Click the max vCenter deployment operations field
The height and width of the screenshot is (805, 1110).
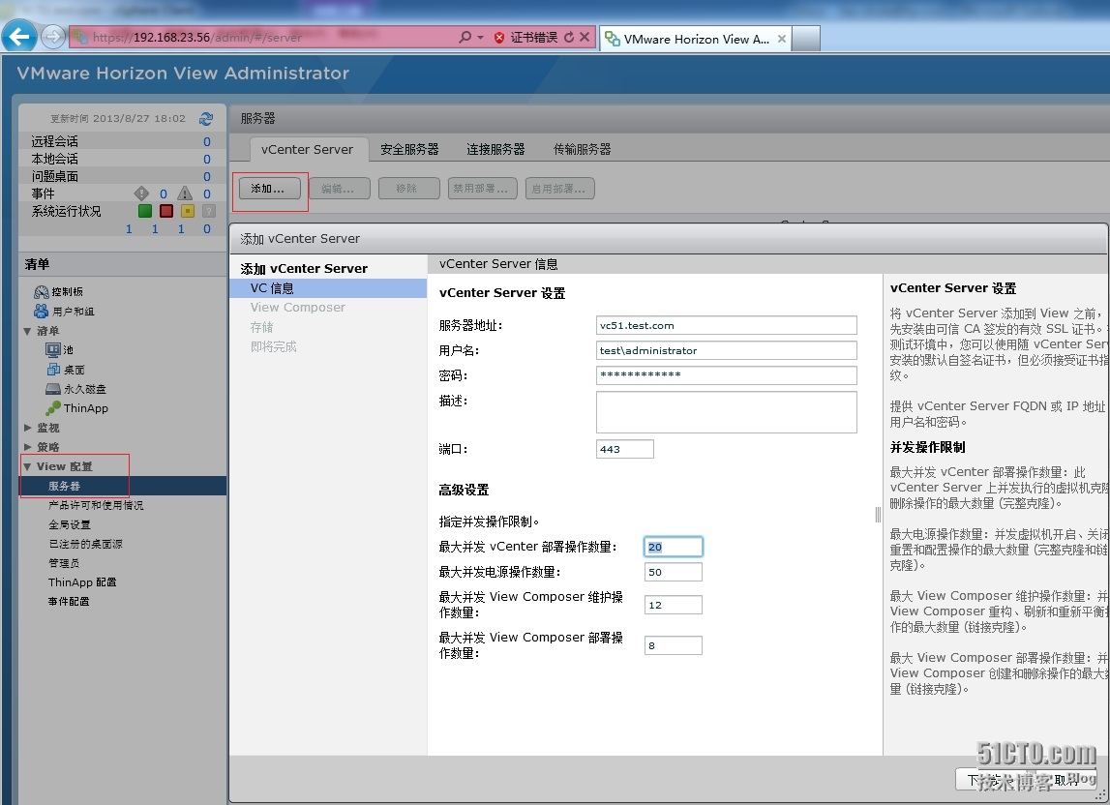[674, 547]
